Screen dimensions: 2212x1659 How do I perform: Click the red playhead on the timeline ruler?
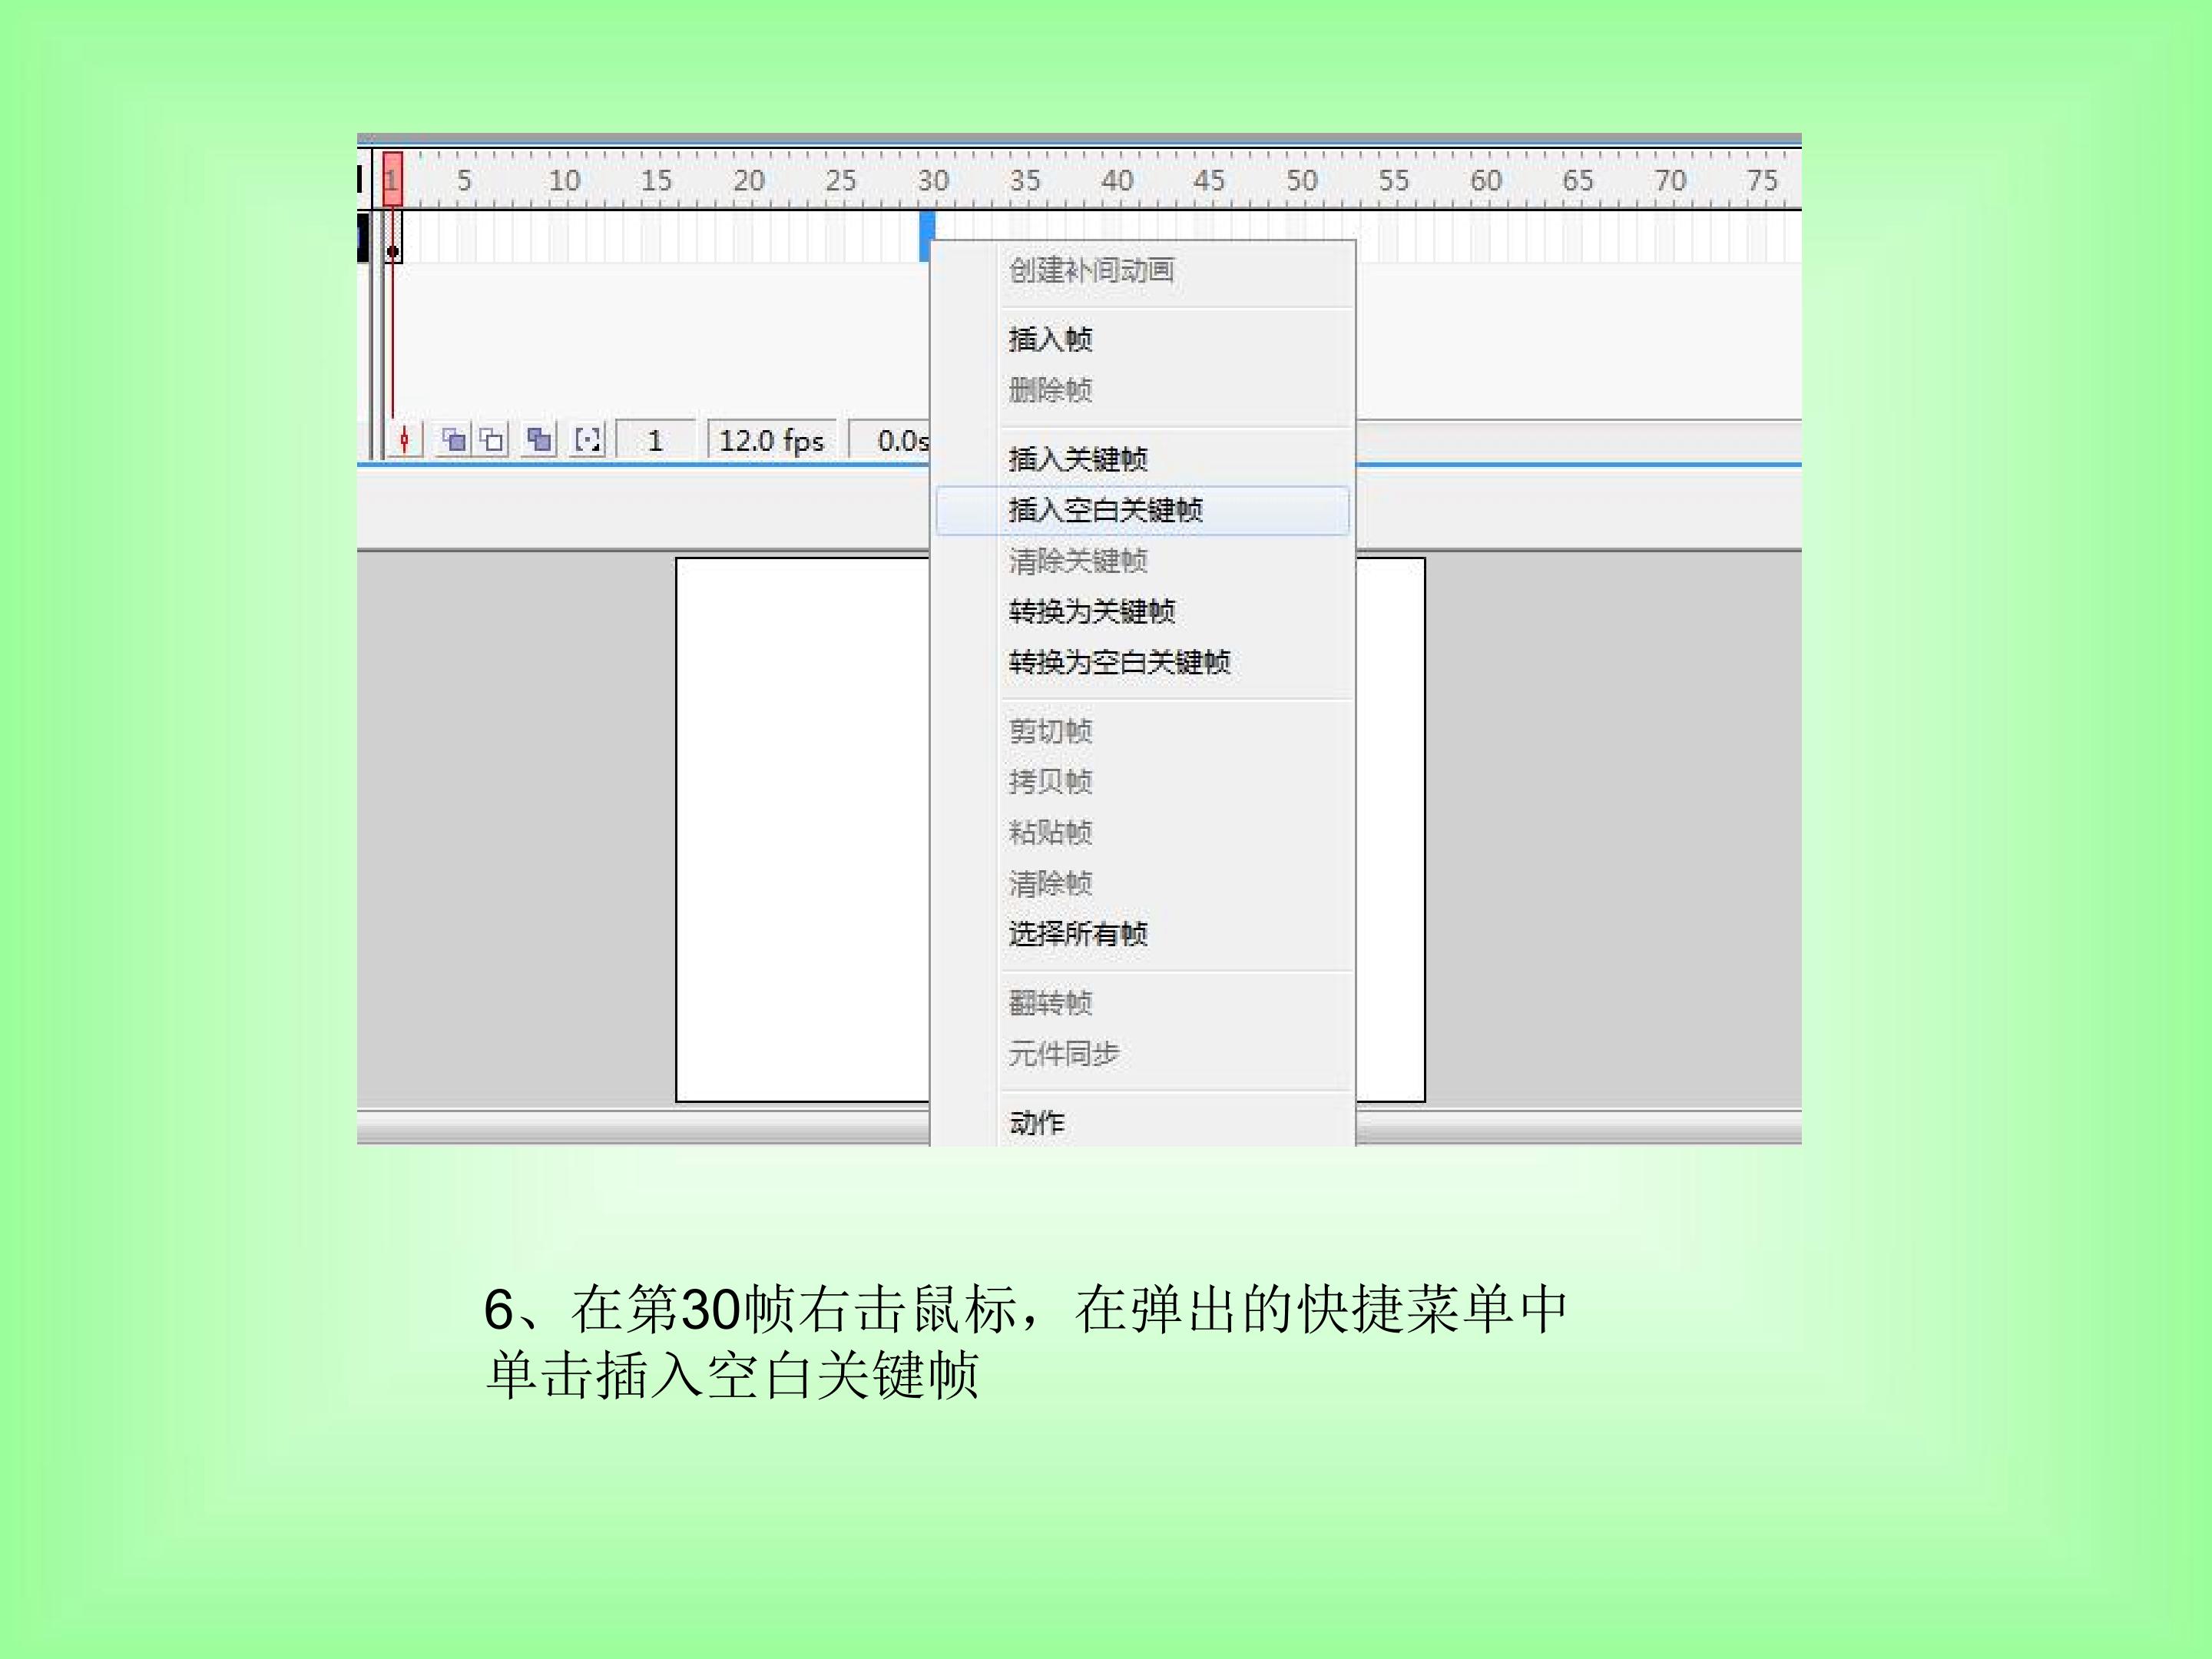click(392, 180)
